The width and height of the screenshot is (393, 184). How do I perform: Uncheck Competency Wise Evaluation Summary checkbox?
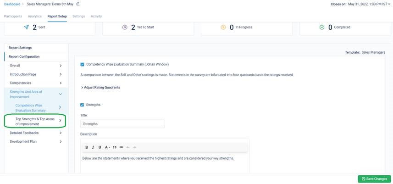82,64
